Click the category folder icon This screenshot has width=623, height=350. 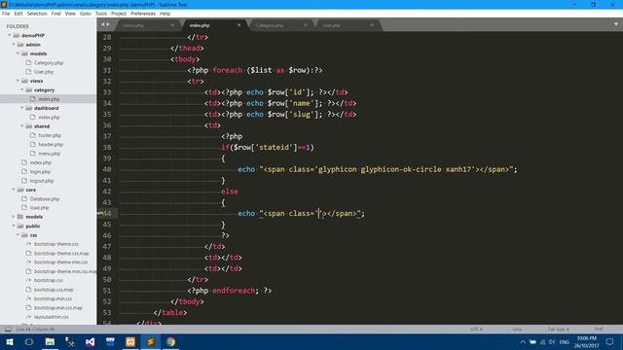[28, 90]
